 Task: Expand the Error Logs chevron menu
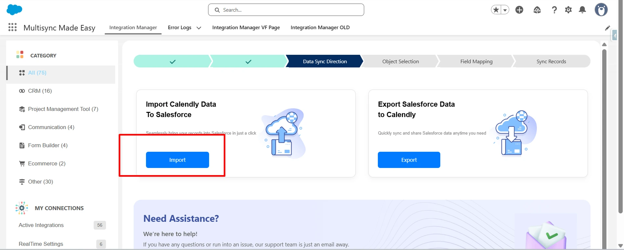point(199,28)
